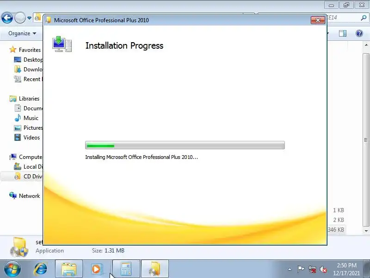Select the CD Drive entry

pos(22,177)
